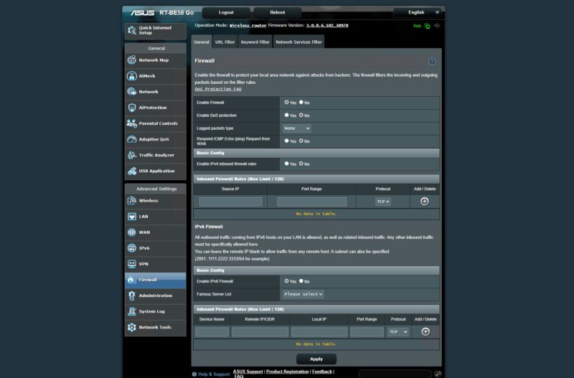Click the USB status icon at top right
Viewport: 574px width, 378px height.
[437, 26]
